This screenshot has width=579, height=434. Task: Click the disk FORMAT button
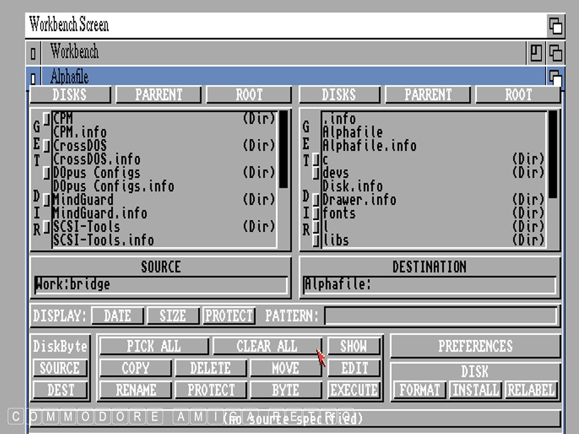(419, 390)
